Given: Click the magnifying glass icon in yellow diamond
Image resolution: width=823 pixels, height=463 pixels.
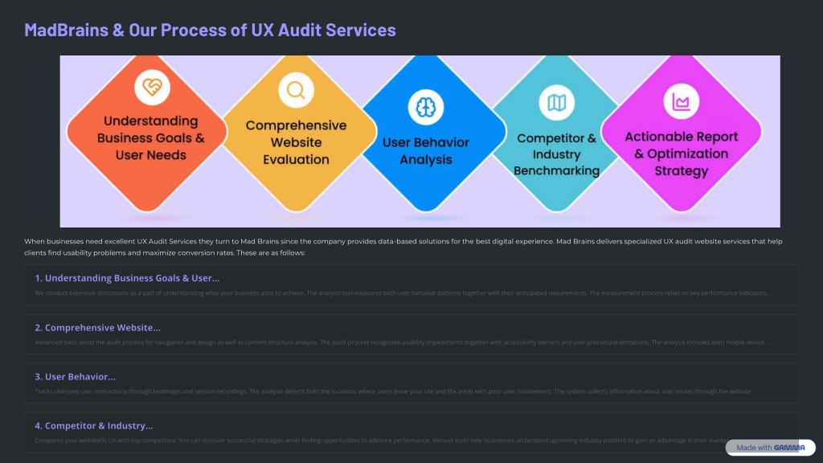Looking at the screenshot, I should pyautogui.click(x=296, y=90).
